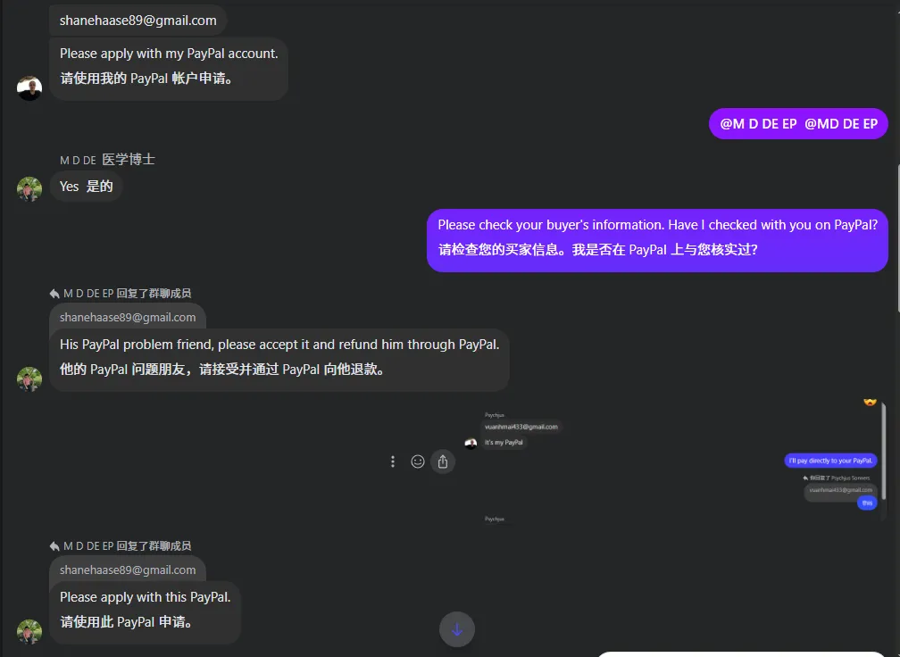The width and height of the screenshot is (900, 657).
Task: Open the avatar beside 'Please apply with my PayPal account'
Action: 29,87
